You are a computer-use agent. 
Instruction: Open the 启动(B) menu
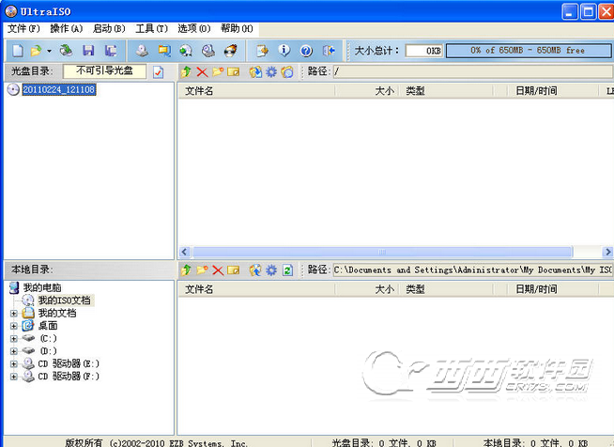tap(109, 28)
